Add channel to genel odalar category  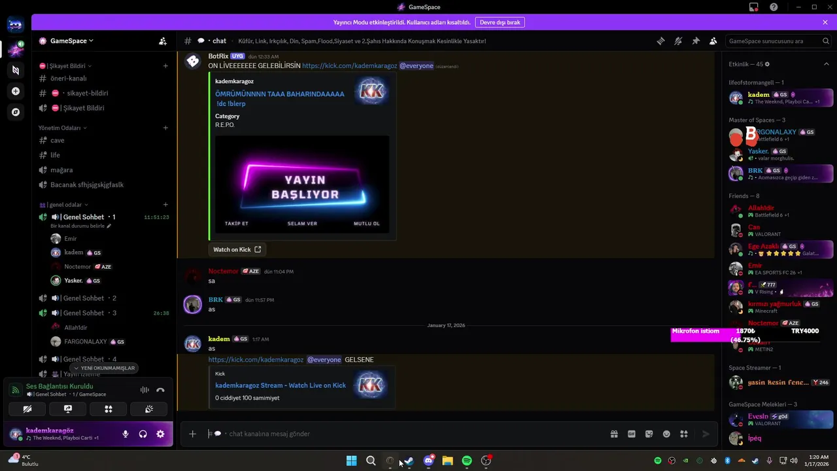click(x=165, y=205)
